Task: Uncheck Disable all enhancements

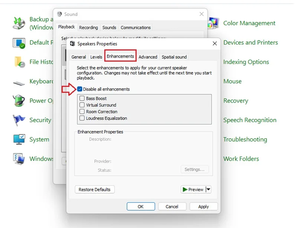Action: tap(80, 89)
